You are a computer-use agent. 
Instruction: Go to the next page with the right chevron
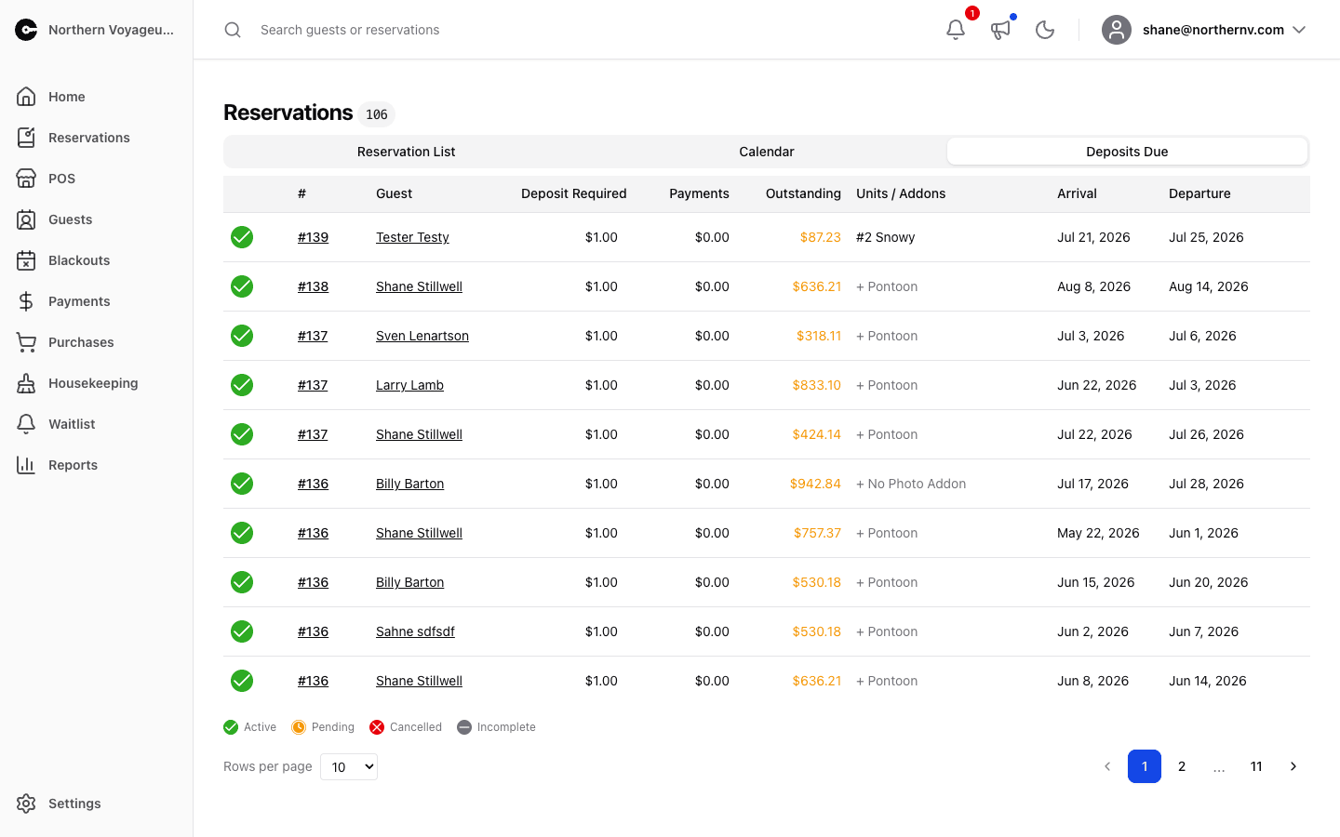[x=1293, y=766]
